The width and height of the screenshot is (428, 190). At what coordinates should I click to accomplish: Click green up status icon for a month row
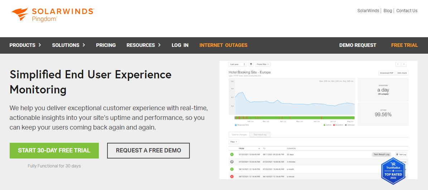point(232,169)
